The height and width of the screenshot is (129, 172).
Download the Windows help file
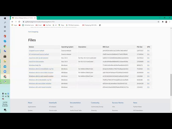pyautogui.click(x=35, y=65)
